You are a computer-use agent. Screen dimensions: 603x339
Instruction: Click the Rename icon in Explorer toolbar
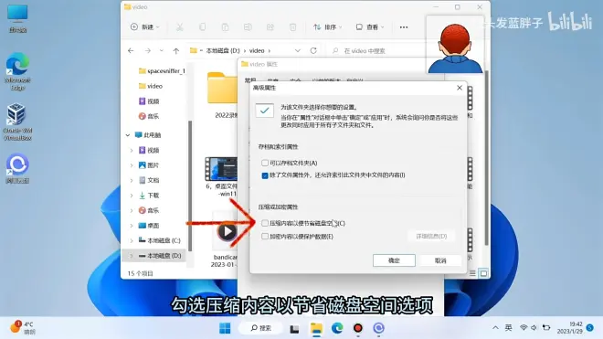point(248,26)
